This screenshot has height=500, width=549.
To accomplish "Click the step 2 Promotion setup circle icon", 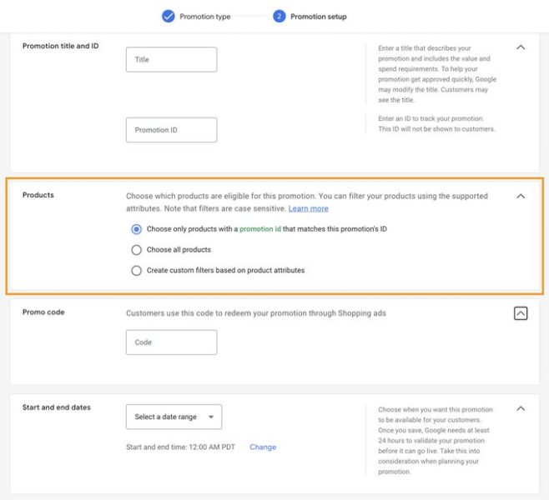I will pyautogui.click(x=279, y=16).
